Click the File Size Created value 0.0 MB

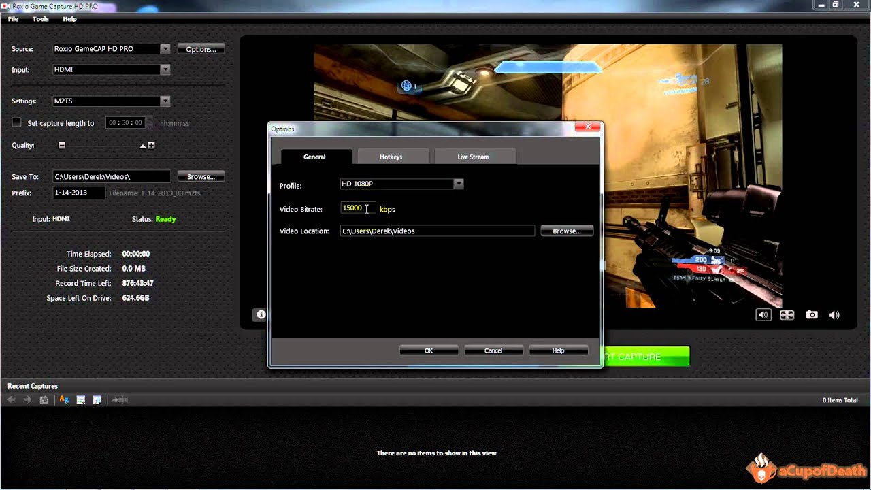pos(134,269)
